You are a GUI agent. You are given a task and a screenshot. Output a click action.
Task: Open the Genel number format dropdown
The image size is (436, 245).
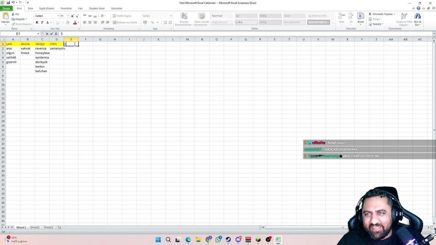171,16
